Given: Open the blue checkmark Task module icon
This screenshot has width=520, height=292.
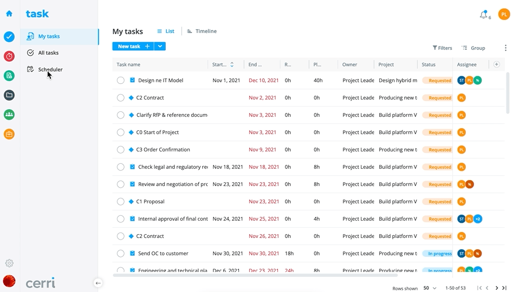Looking at the screenshot, I should tap(9, 36).
